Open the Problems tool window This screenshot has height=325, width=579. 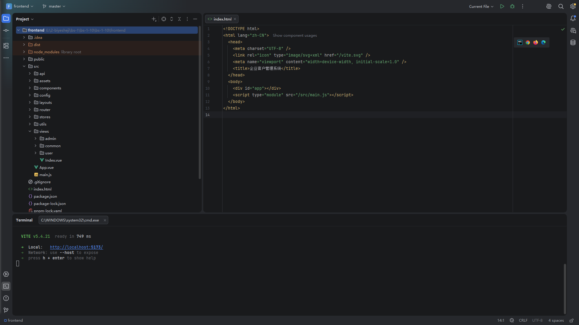coord(6,298)
